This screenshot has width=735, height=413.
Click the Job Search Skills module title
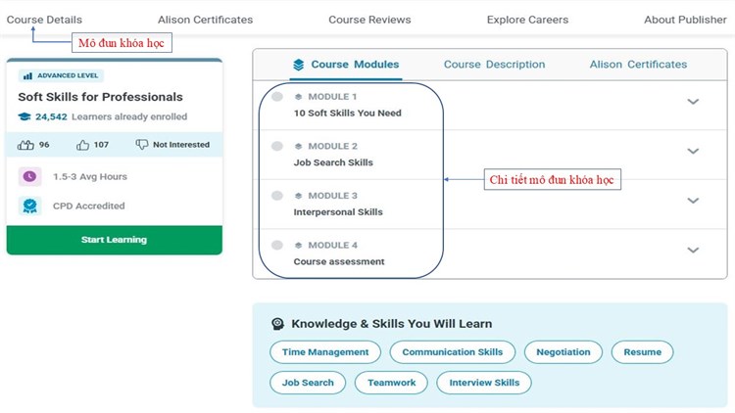(333, 162)
